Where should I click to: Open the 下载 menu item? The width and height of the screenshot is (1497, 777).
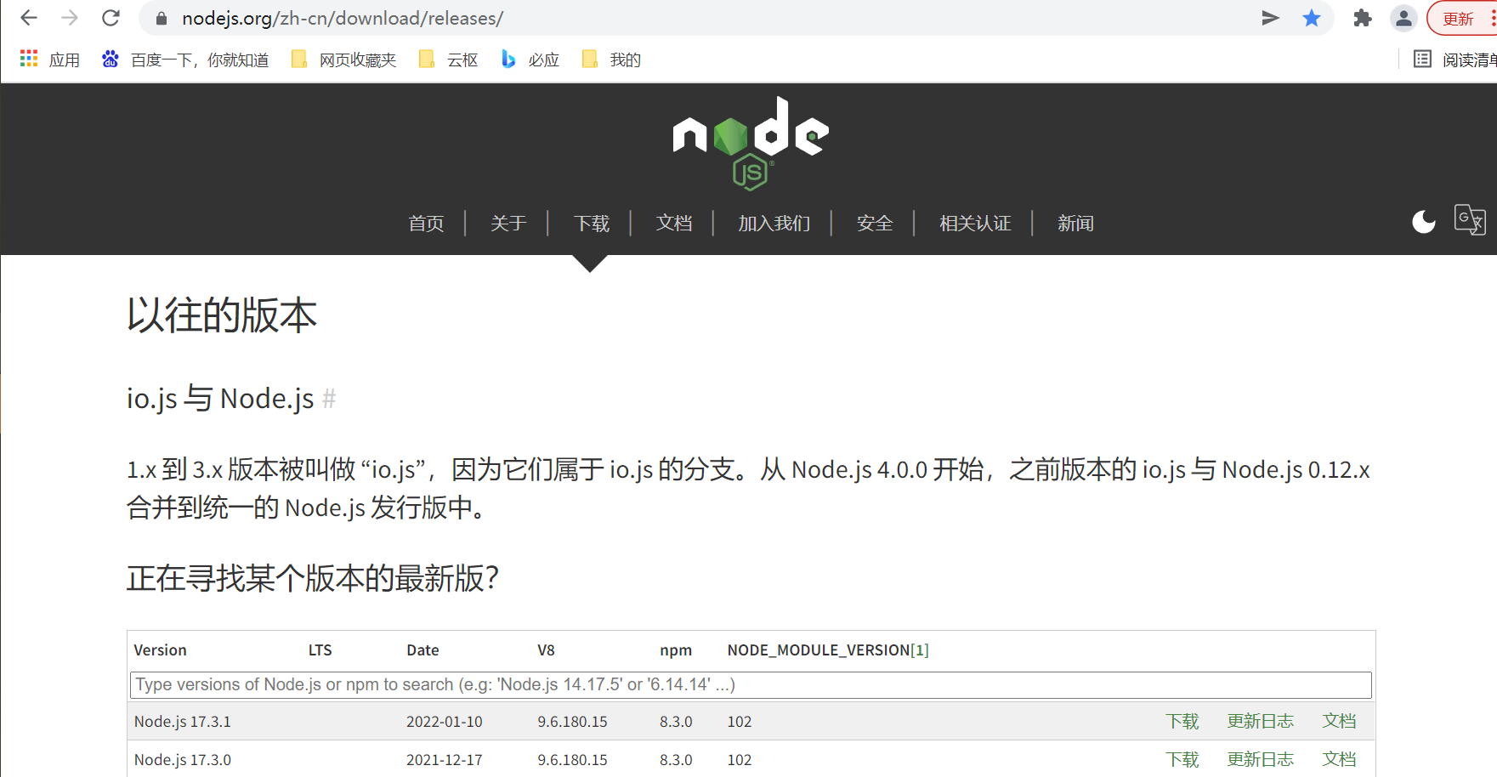pos(591,223)
